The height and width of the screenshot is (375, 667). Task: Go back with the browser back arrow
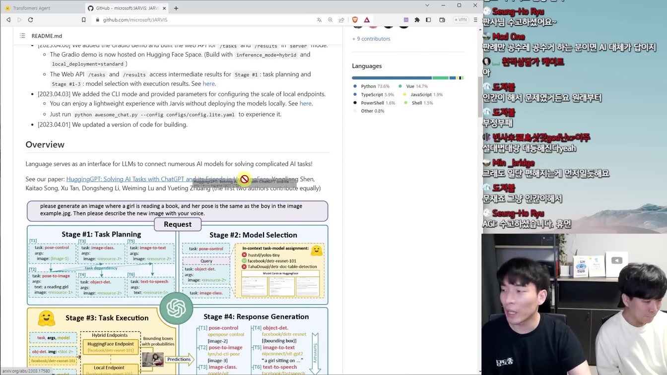(8, 20)
